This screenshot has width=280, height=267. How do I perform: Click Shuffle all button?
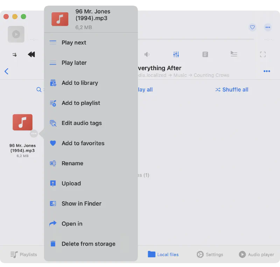(232, 90)
